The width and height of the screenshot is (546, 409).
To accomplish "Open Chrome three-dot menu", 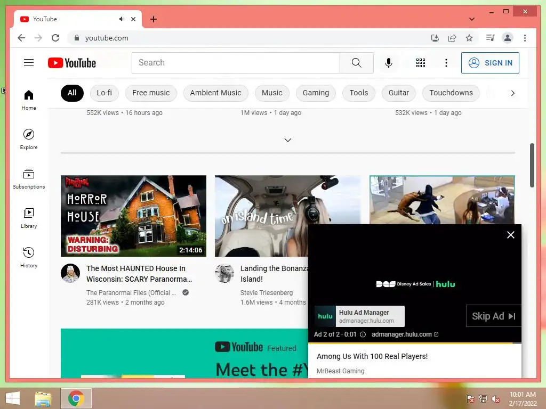I will (x=525, y=38).
